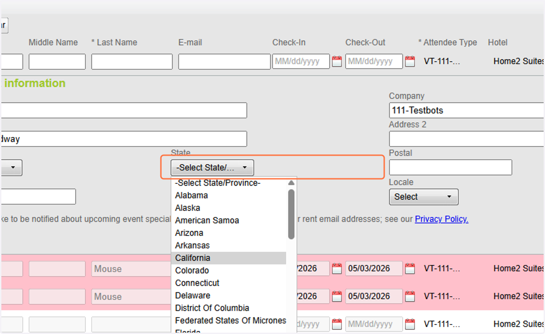Click Home2 Suites hotel text in top row
Screen dimensions: 545x334
[519, 62]
